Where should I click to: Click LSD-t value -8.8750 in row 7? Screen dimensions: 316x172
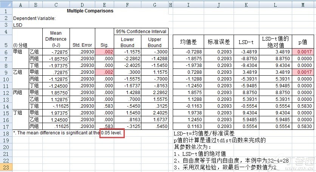tap(246, 59)
